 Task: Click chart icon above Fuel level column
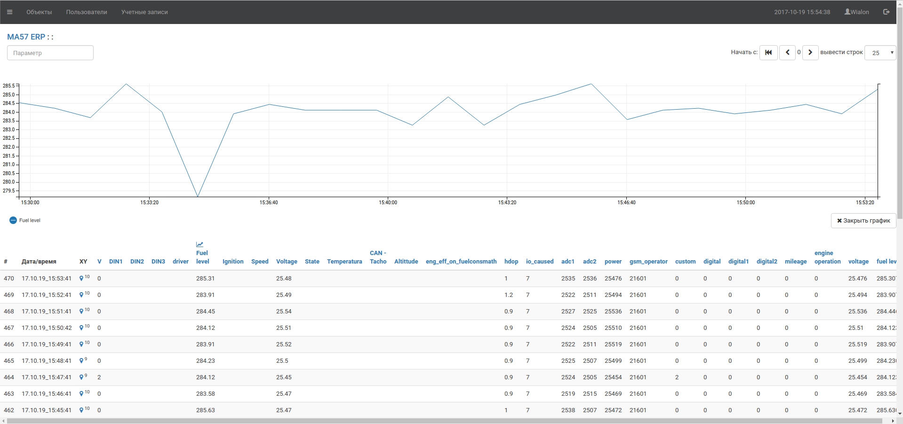pyautogui.click(x=200, y=244)
